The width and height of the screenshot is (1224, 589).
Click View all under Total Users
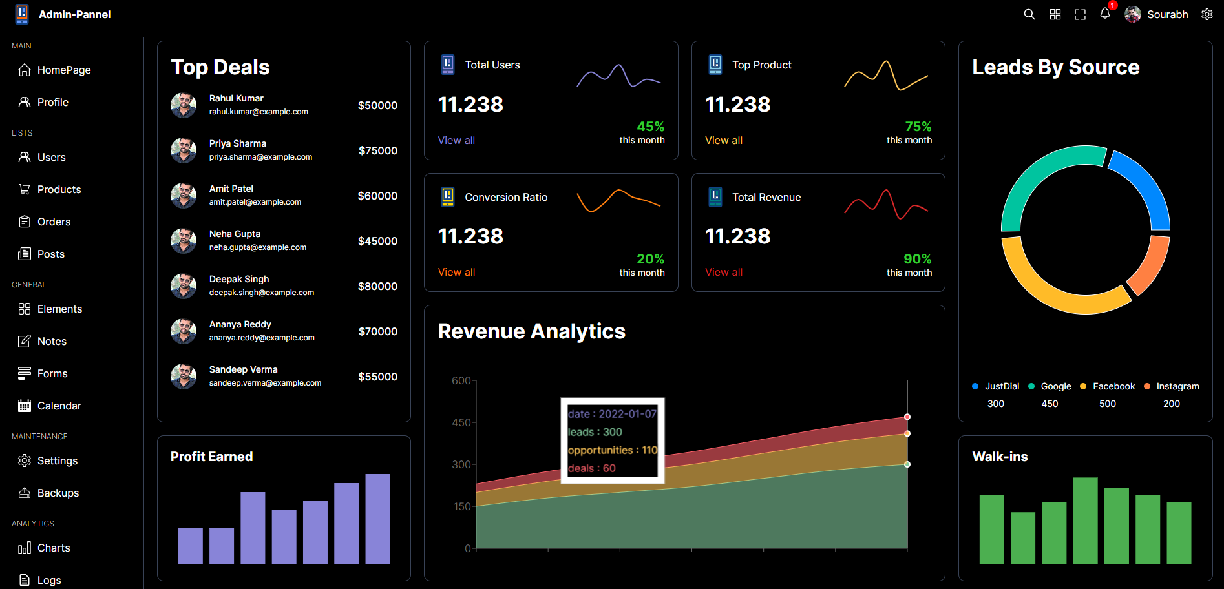pos(456,140)
